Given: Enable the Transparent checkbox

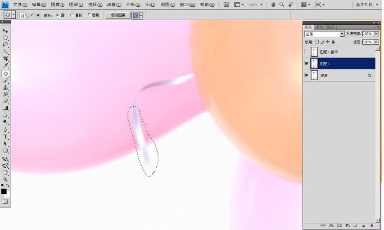Looking at the screenshot, I should click(89, 15).
